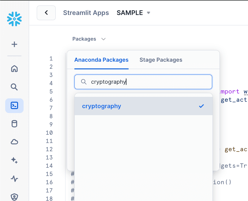The height and width of the screenshot is (201, 248).
Task: Open the AI & ML sparkles icon
Action: click(14, 160)
